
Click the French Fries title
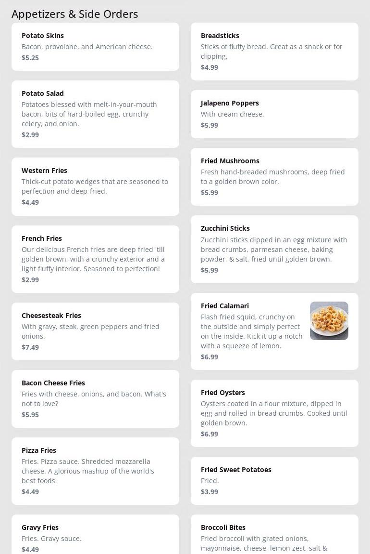tap(42, 238)
